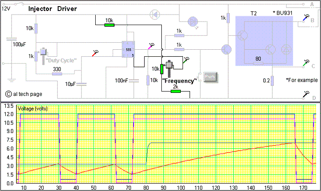Select the dark green probe near Frequency
Image resolution: width=321 pixels, height=191 pixels.
pos(186,60)
